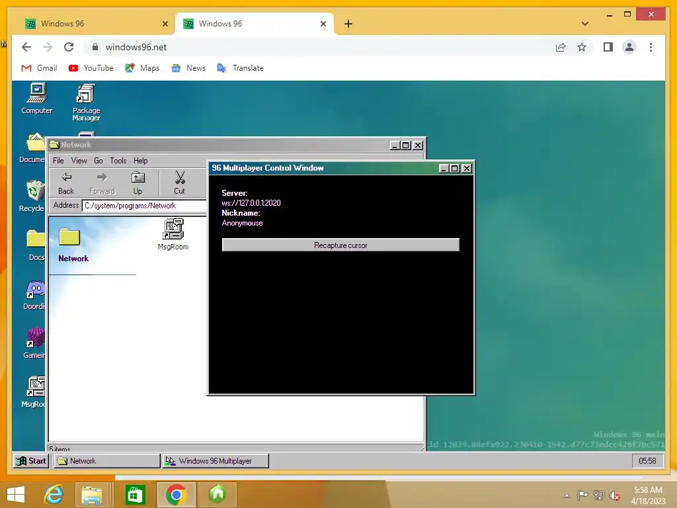Close the 96 Multiplayer Control Window
The width and height of the screenshot is (677, 508).
pos(466,169)
